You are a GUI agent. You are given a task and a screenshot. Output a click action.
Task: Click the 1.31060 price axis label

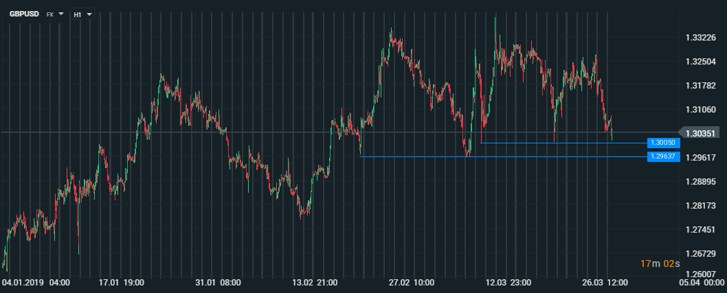(700, 110)
